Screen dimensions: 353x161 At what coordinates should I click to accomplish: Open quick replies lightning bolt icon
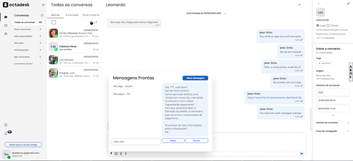pos(111,153)
